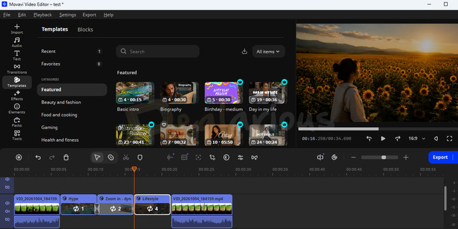Click the preview playback progress bar
This screenshot has height=229, width=458.
[378, 128]
